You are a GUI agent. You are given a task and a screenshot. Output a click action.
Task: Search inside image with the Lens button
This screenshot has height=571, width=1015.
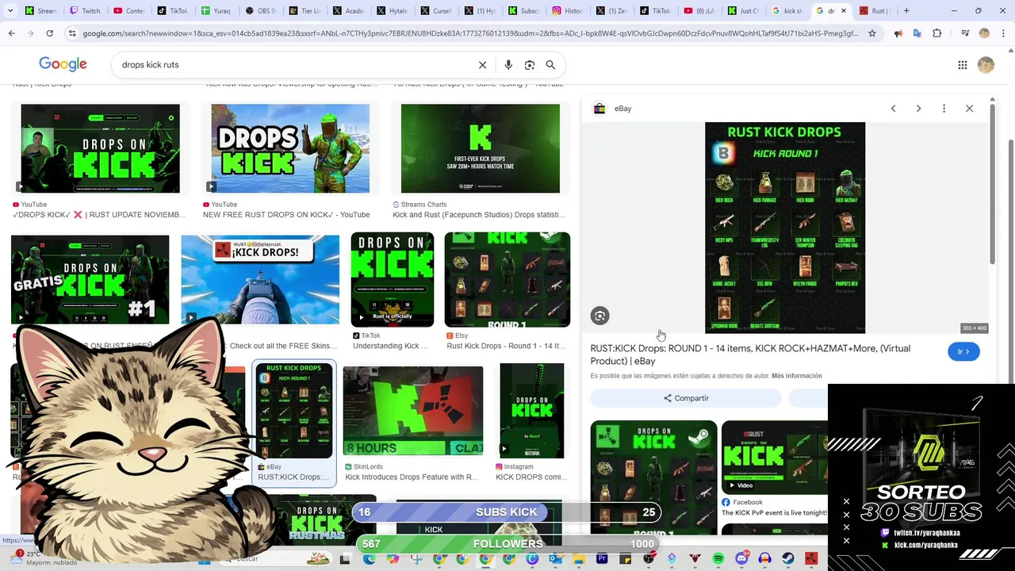point(599,316)
